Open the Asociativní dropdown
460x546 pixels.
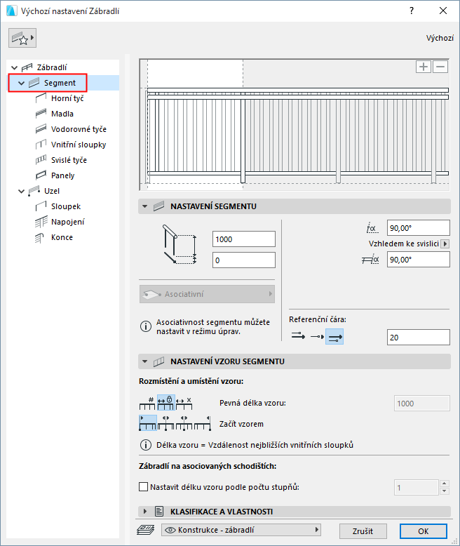(x=207, y=294)
